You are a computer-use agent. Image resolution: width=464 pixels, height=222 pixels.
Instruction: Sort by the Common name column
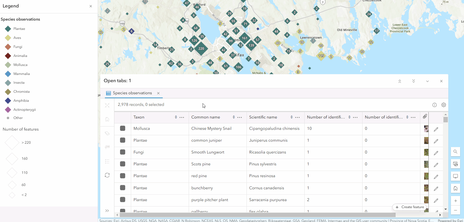(234, 117)
